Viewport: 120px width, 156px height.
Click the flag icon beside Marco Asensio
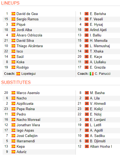(13, 93)
